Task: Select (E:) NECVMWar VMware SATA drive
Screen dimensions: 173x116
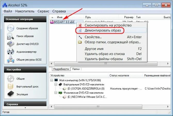Action: pyautogui.click(x=87, y=97)
